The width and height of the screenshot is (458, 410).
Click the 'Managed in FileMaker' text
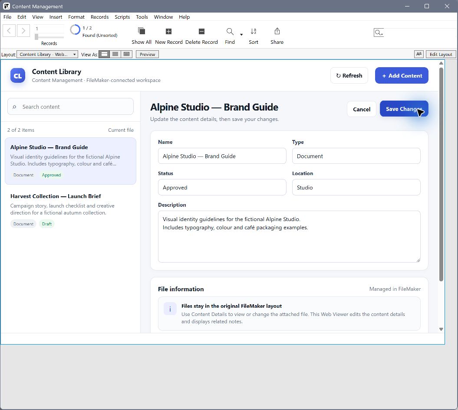pos(395,289)
